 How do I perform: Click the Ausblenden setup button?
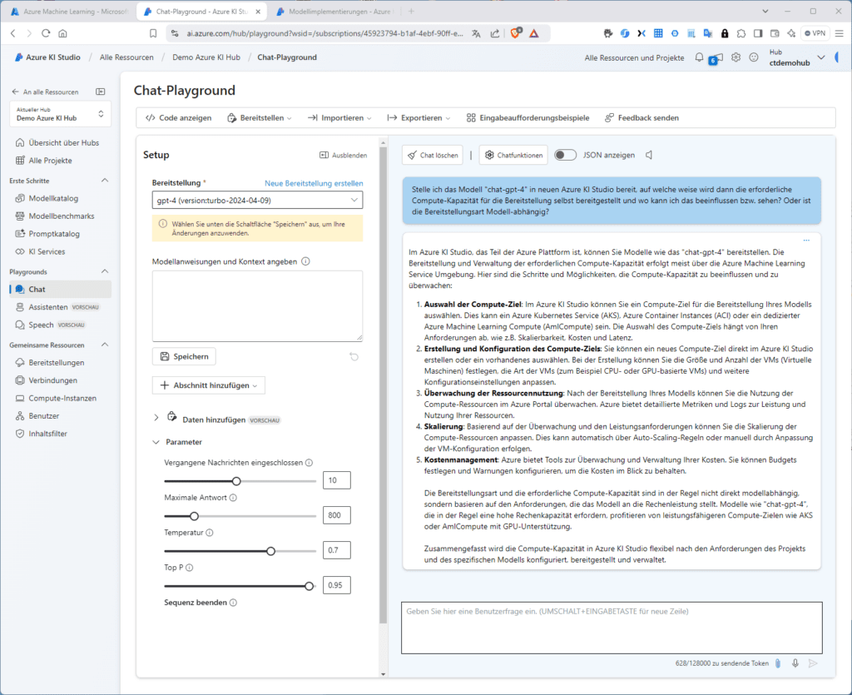coord(343,155)
